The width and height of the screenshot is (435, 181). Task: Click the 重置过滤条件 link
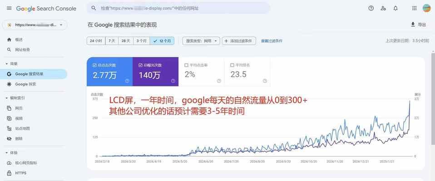(272, 41)
